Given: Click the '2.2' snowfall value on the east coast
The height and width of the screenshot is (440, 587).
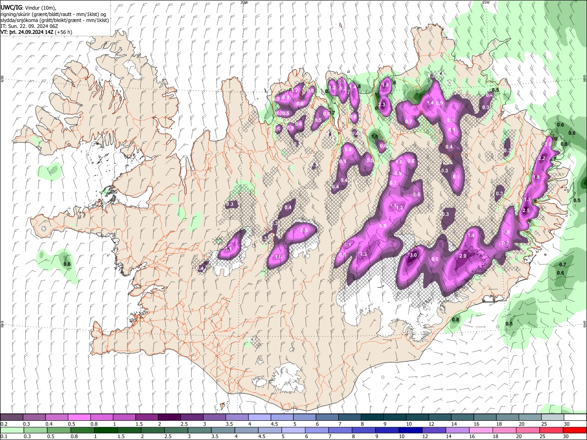Looking at the screenshot, I should coord(542,158).
